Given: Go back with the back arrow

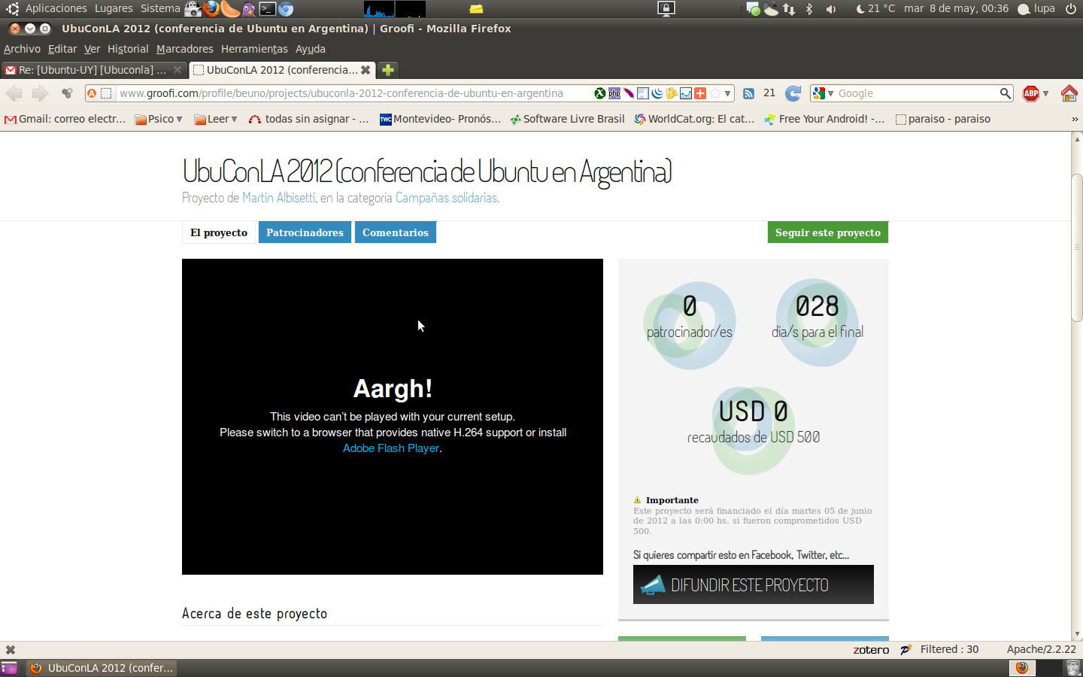Looking at the screenshot, I should click(x=14, y=93).
